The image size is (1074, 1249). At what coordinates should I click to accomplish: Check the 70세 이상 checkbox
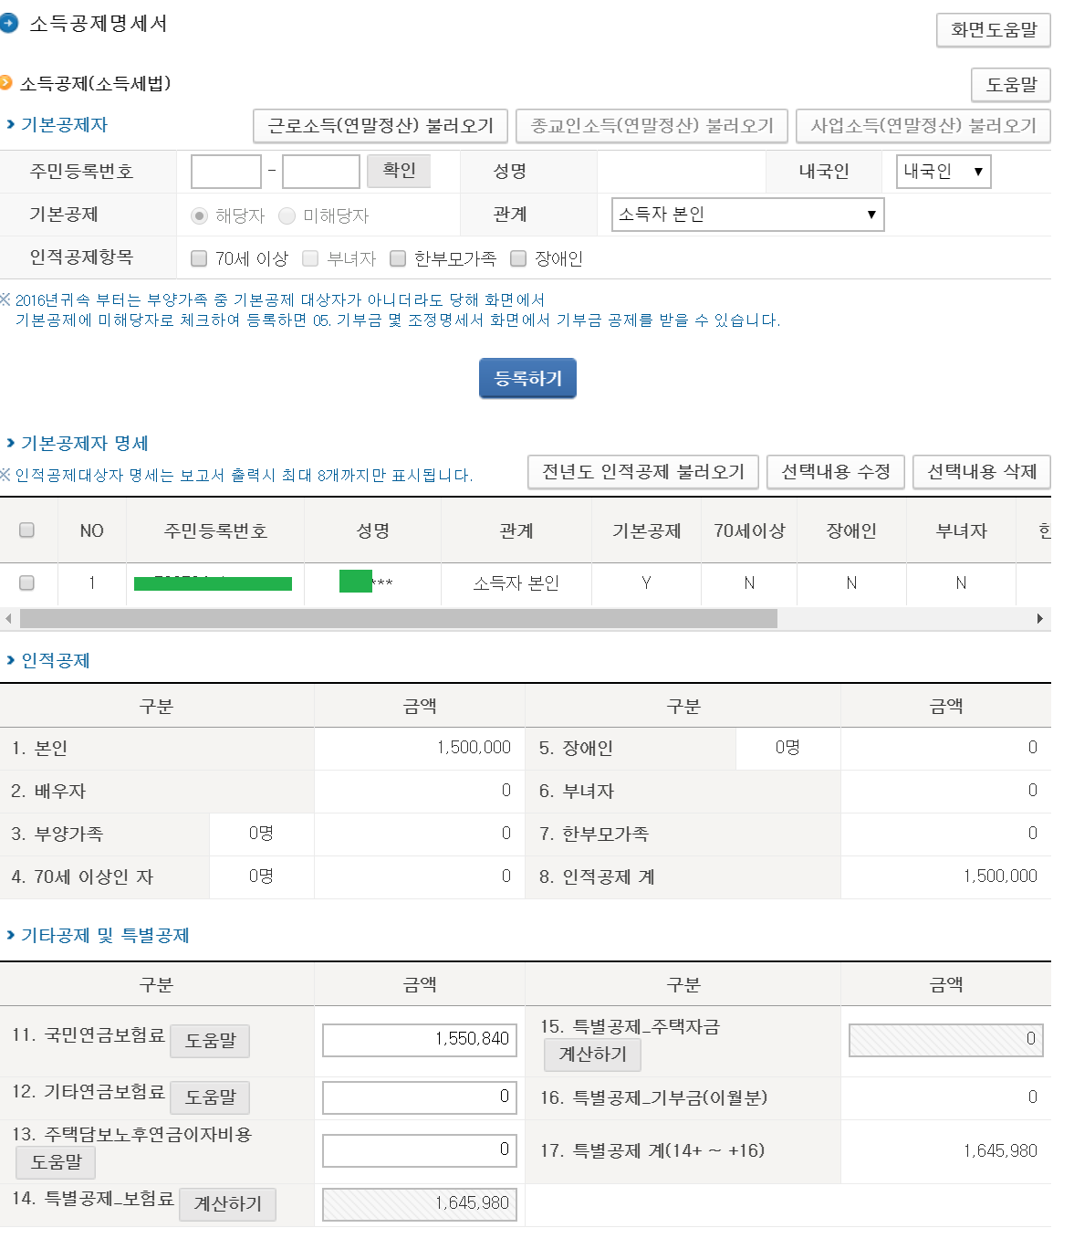199,259
